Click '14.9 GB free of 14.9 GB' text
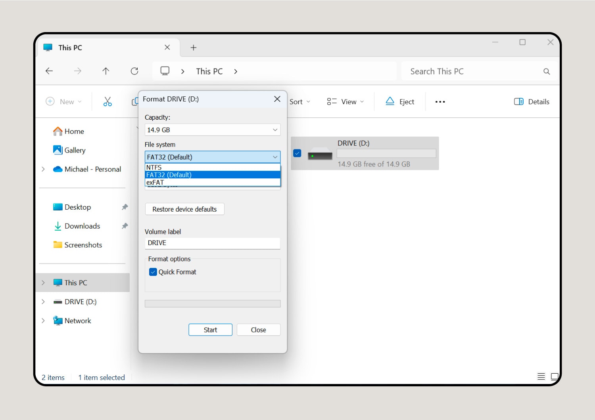Screen dimensions: 595x420 pyautogui.click(x=374, y=164)
